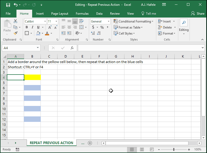Toggle Middle Align
This screenshot has height=153, width=207.
coord(69,21)
